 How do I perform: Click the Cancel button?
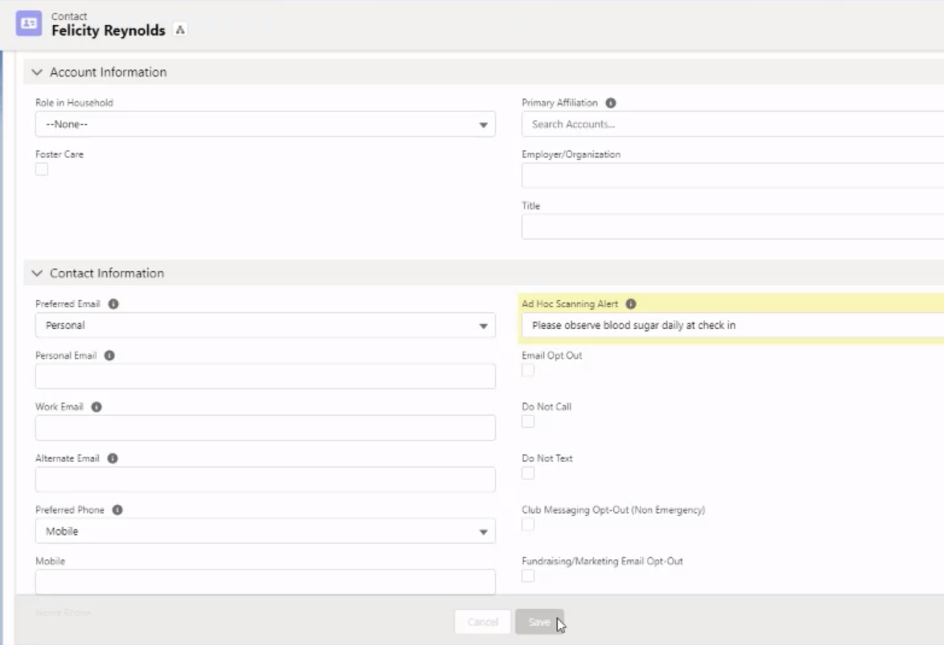tap(483, 622)
